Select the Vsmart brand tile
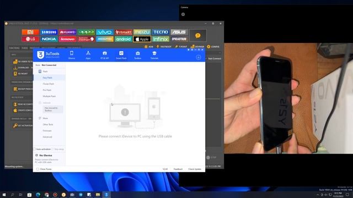 click(124, 32)
